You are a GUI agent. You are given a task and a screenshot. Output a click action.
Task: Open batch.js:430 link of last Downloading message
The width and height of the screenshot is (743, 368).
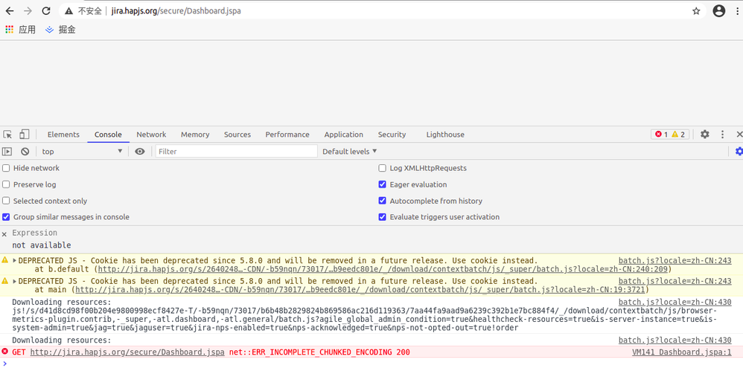(675, 340)
